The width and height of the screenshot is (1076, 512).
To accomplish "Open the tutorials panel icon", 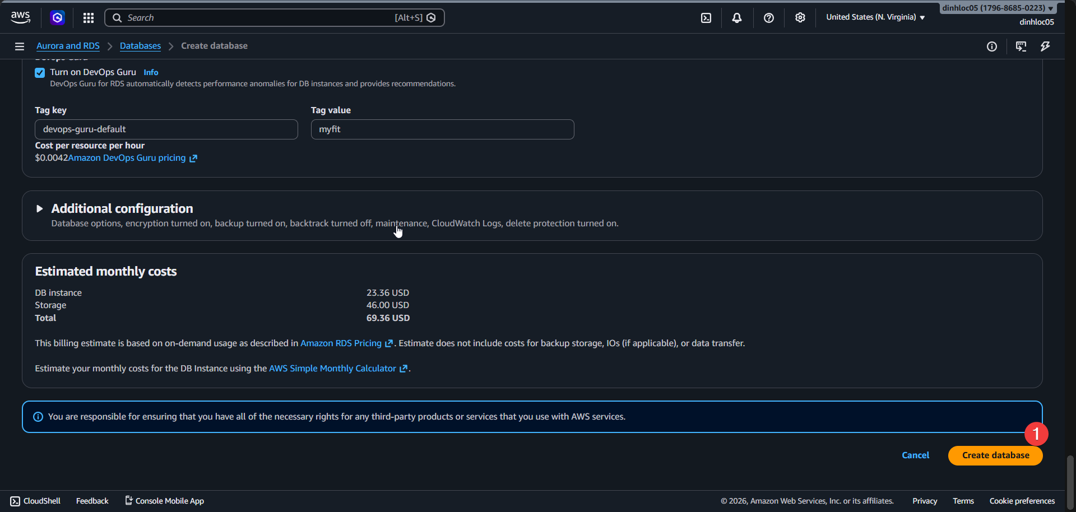I will pos(1021,46).
